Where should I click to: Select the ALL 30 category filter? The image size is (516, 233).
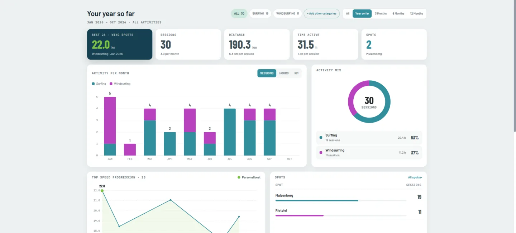click(x=239, y=14)
